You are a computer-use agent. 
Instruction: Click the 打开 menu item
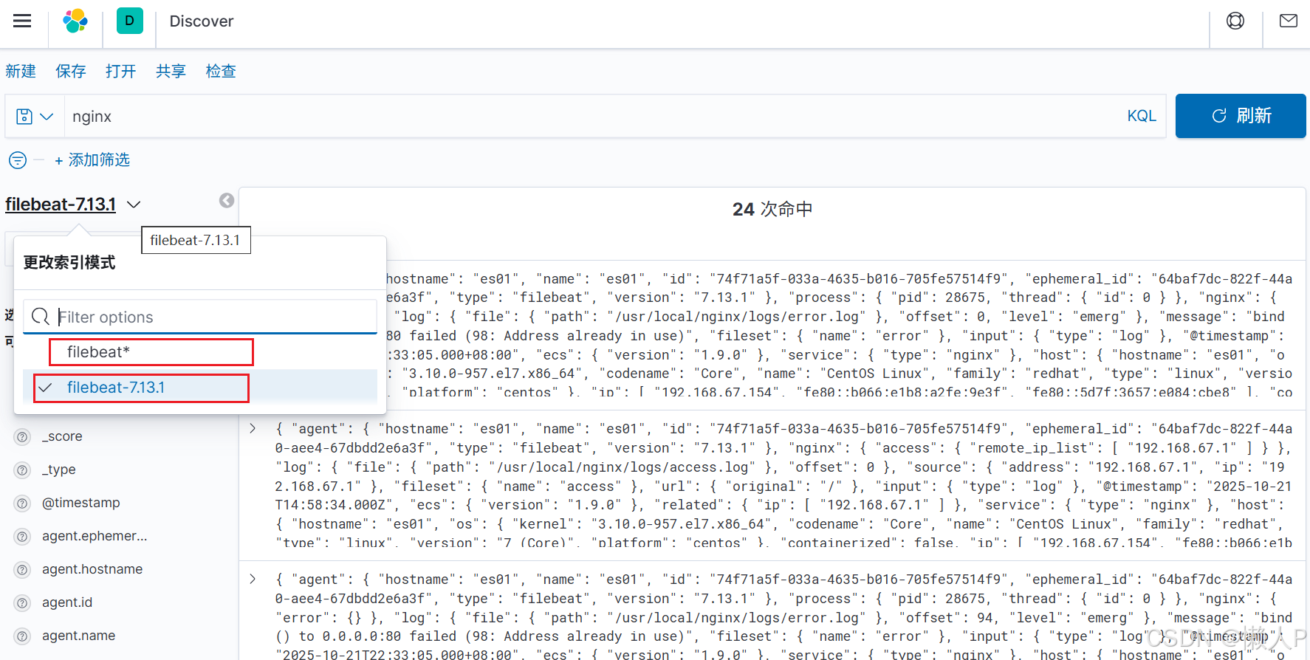[x=121, y=71]
